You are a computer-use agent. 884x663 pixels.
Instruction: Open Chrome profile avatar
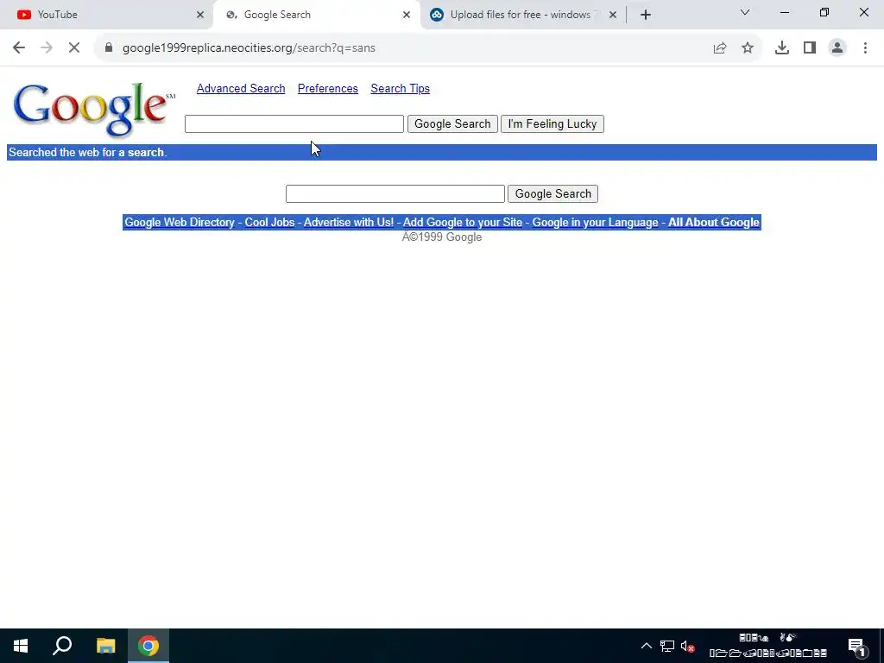[x=837, y=48]
